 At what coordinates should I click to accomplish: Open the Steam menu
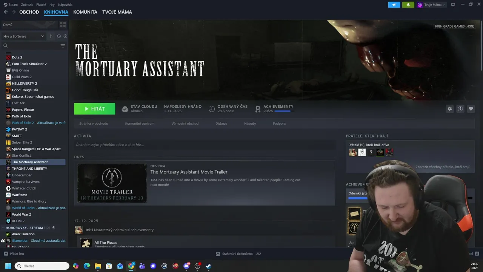click(x=11, y=5)
